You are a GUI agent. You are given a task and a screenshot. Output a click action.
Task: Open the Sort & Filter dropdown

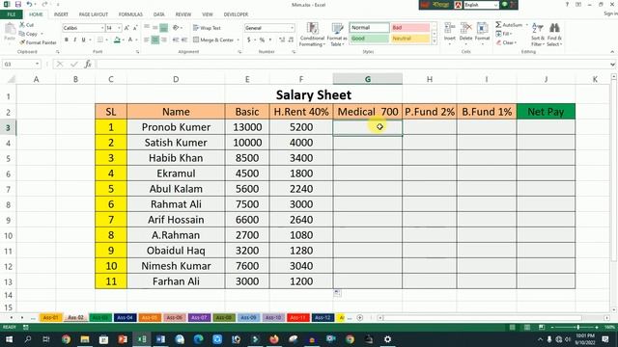click(x=538, y=35)
